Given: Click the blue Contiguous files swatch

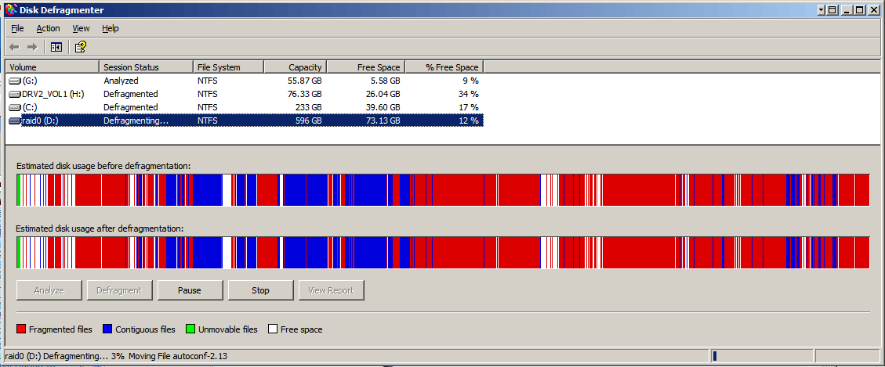Looking at the screenshot, I should click(108, 329).
